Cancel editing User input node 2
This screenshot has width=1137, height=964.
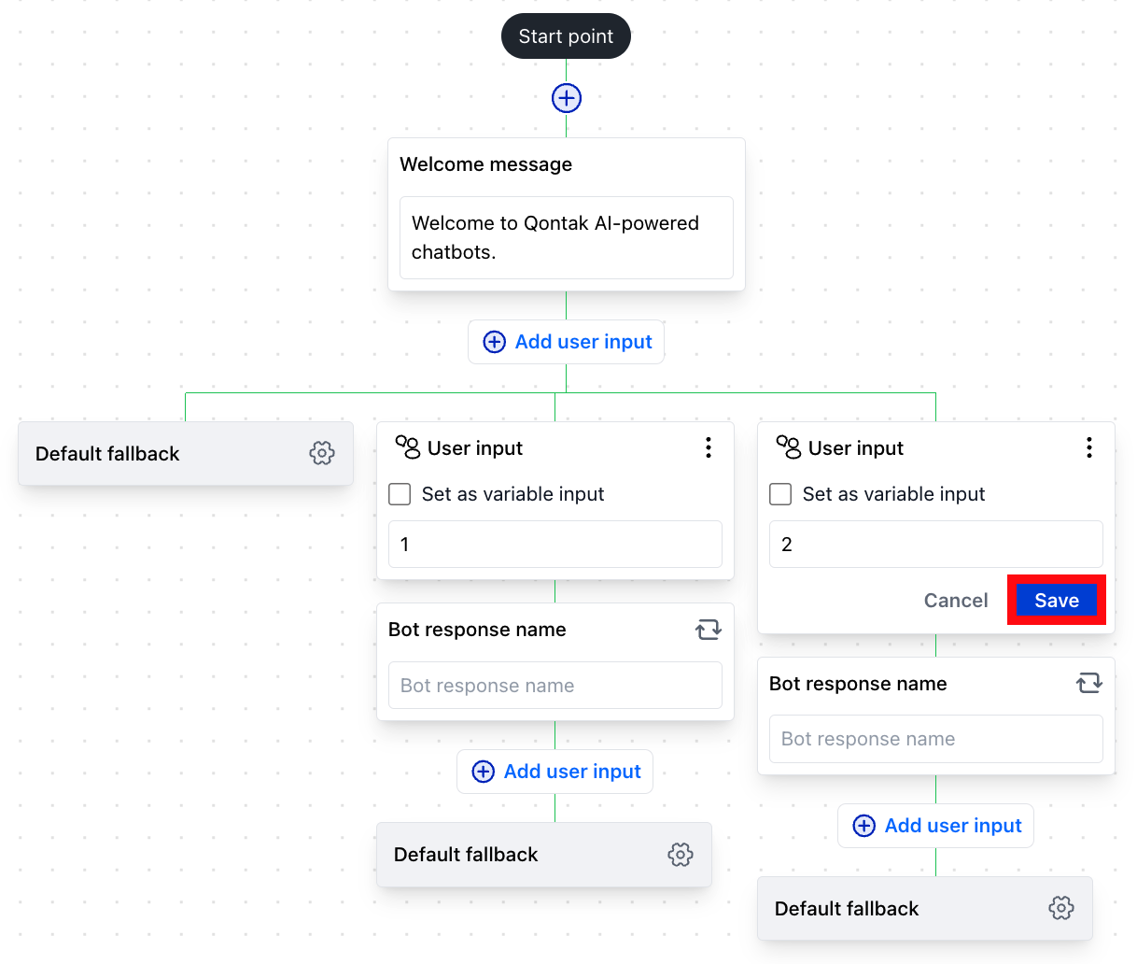click(x=956, y=600)
